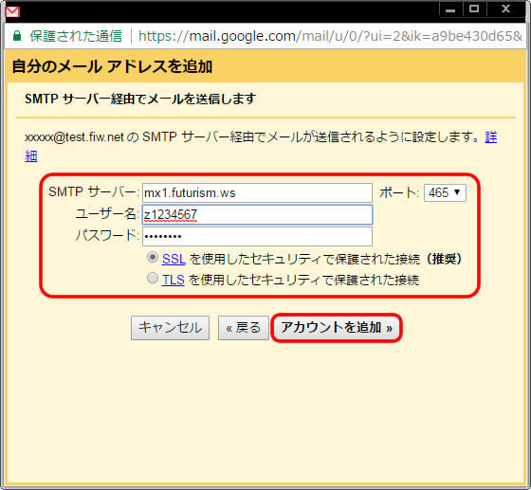This screenshot has height=490, width=531.
Task: Click the password input field
Action: pos(257,236)
